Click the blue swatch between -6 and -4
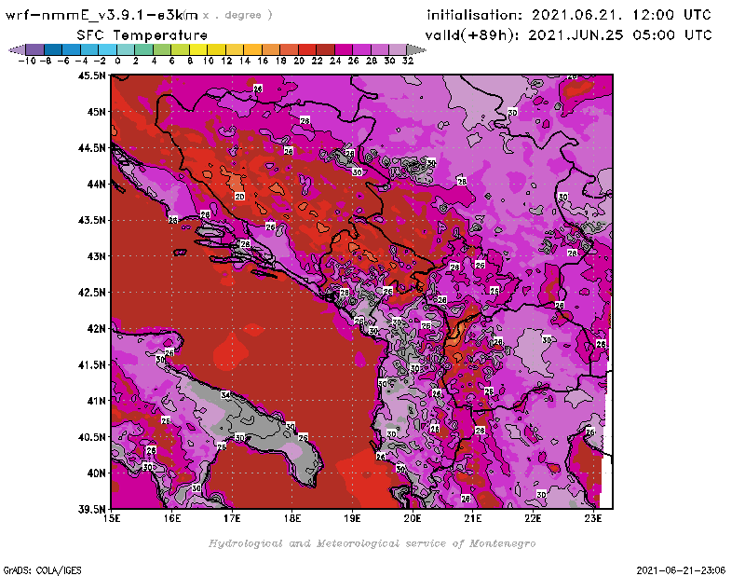 [72, 49]
